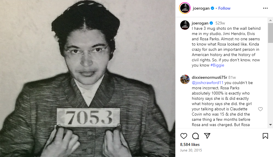Open the #Biggie hashtag link
Image resolution: width=273 pixels, height=157 pixels.
[217, 65]
